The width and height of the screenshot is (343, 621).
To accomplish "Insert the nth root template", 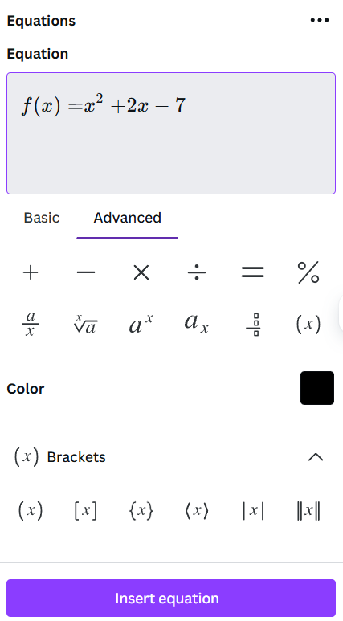I will [x=86, y=324].
